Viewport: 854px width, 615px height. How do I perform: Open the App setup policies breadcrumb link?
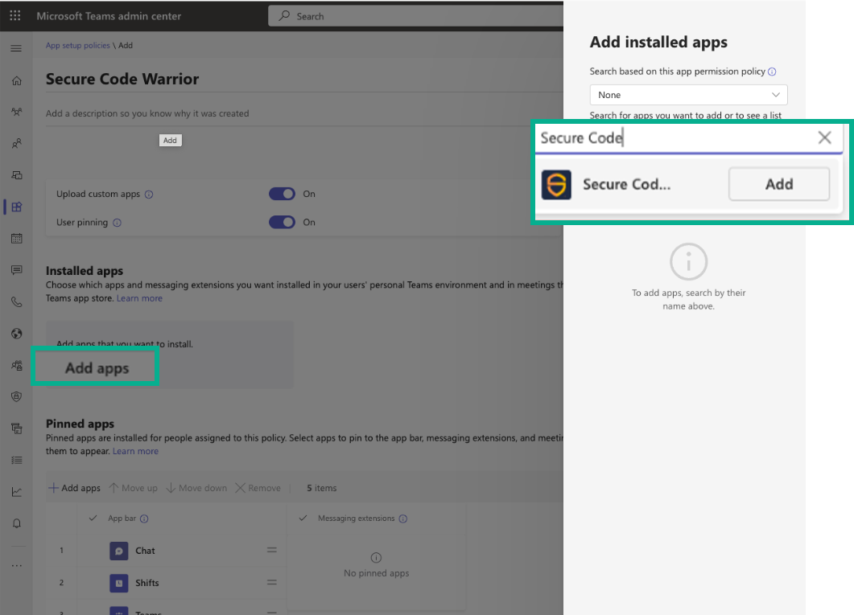(78, 45)
